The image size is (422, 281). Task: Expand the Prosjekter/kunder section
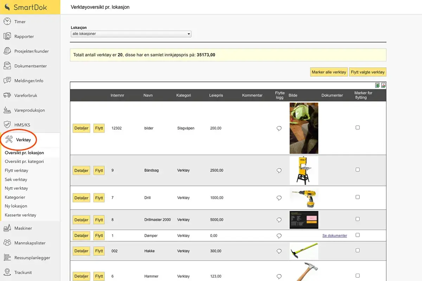point(31,51)
